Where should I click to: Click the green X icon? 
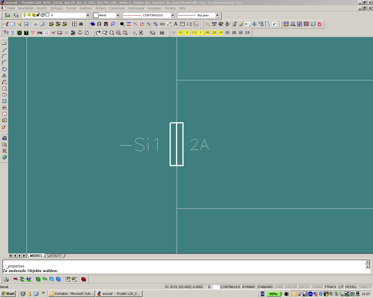20,33
